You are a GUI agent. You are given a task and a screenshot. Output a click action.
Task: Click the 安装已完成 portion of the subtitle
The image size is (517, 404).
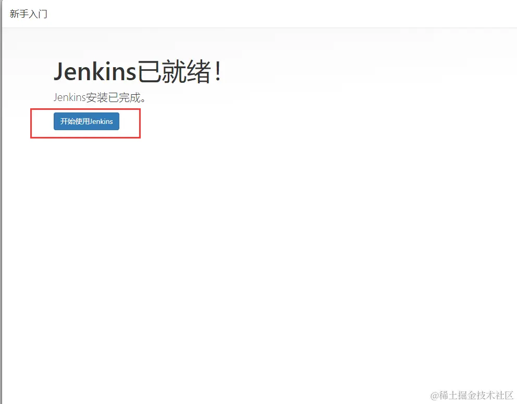click(x=113, y=97)
